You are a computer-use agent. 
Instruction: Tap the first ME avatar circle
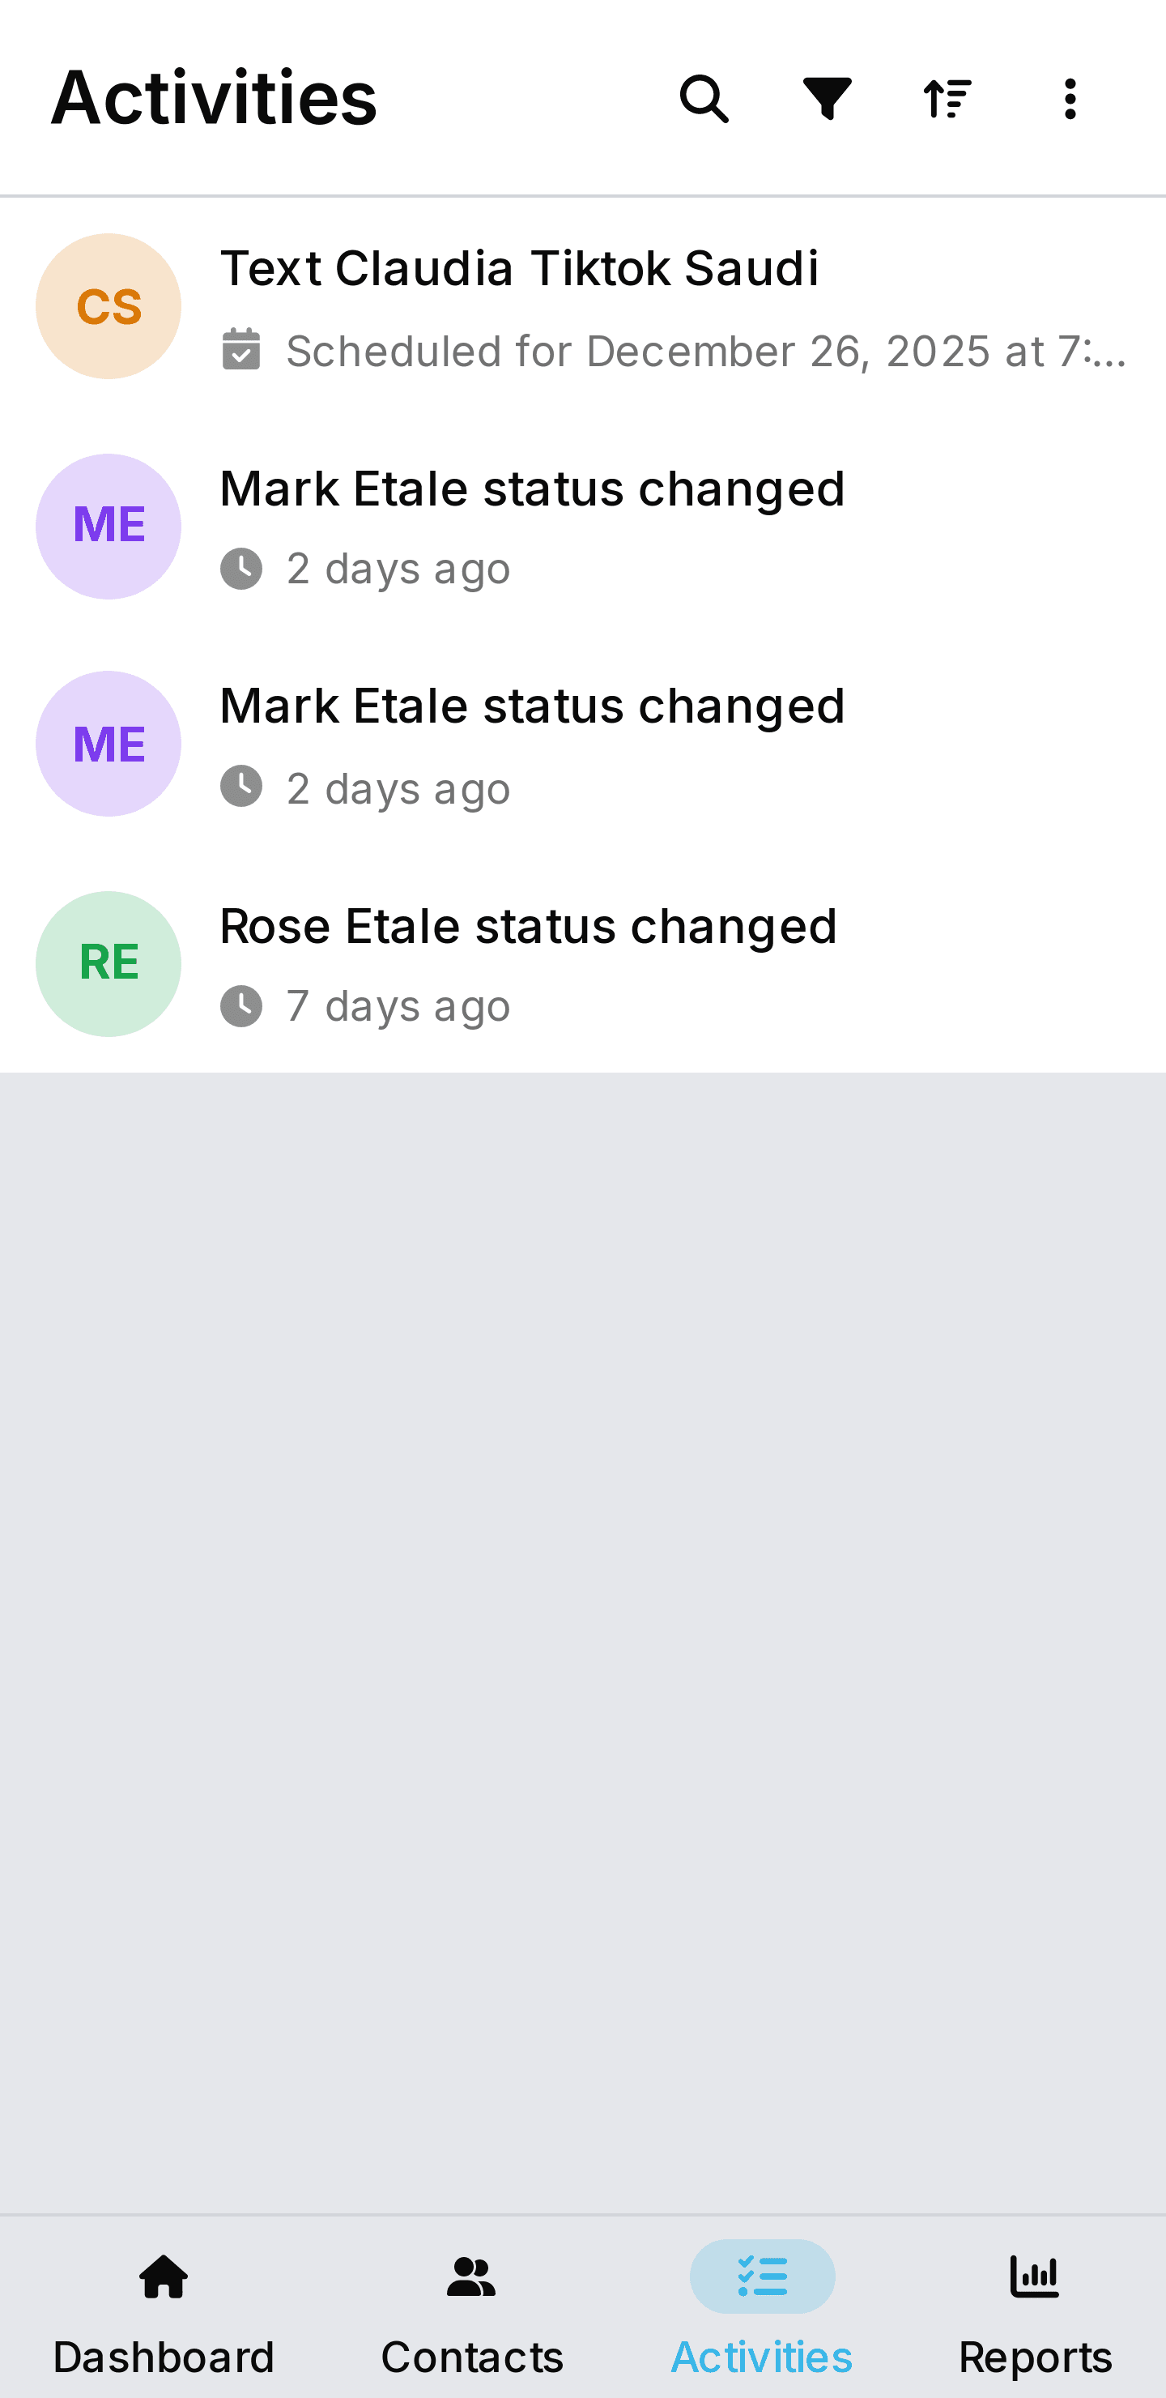(x=109, y=526)
